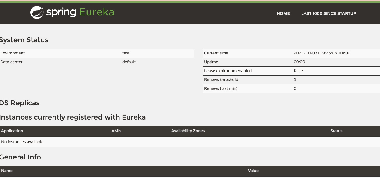Click the Lease expiration enabled 'false' value

[298, 71]
